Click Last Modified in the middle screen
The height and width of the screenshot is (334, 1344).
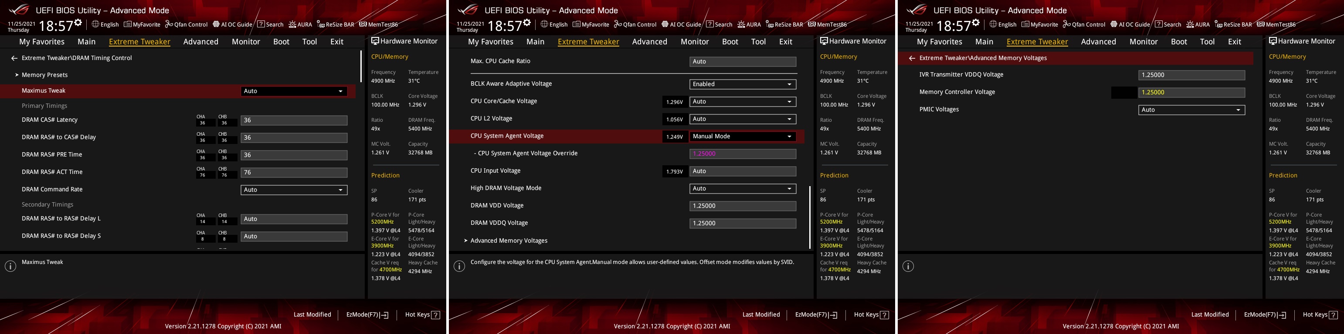[761, 315]
